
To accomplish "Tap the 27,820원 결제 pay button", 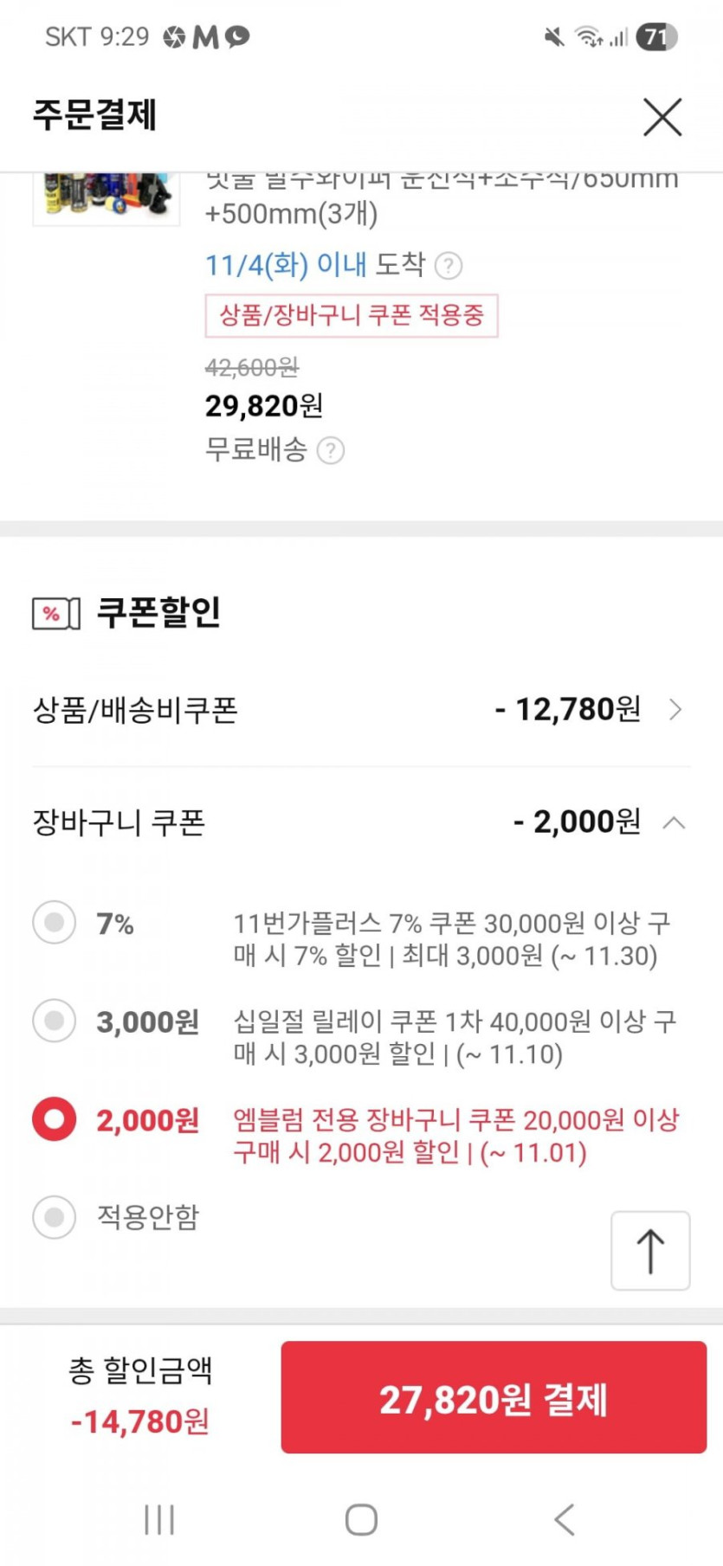I will pyautogui.click(x=494, y=1399).
